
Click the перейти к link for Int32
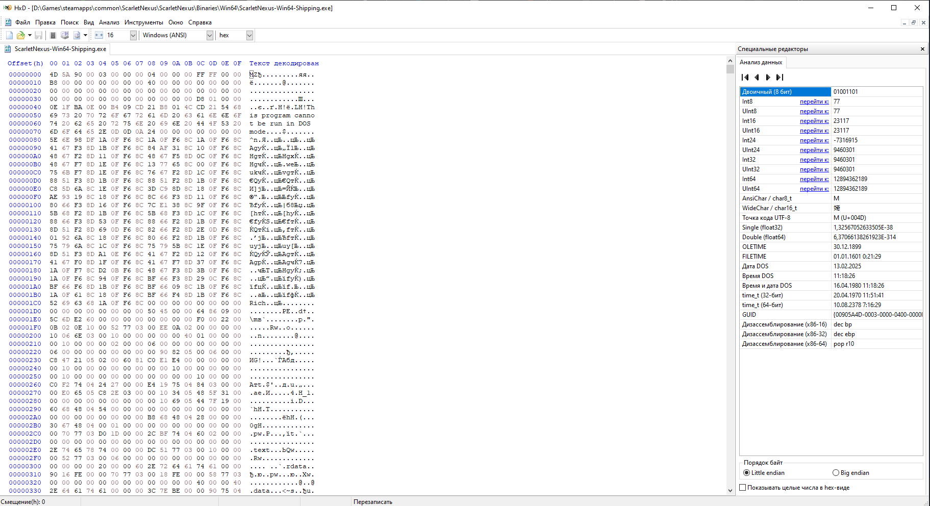(814, 160)
